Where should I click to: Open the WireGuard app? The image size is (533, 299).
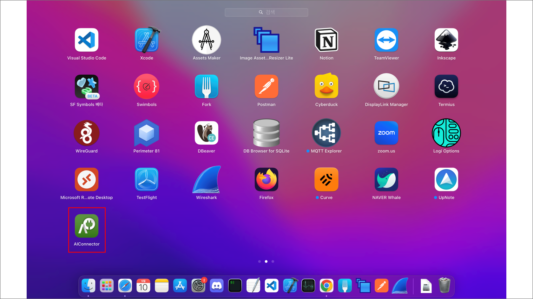coord(87,133)
